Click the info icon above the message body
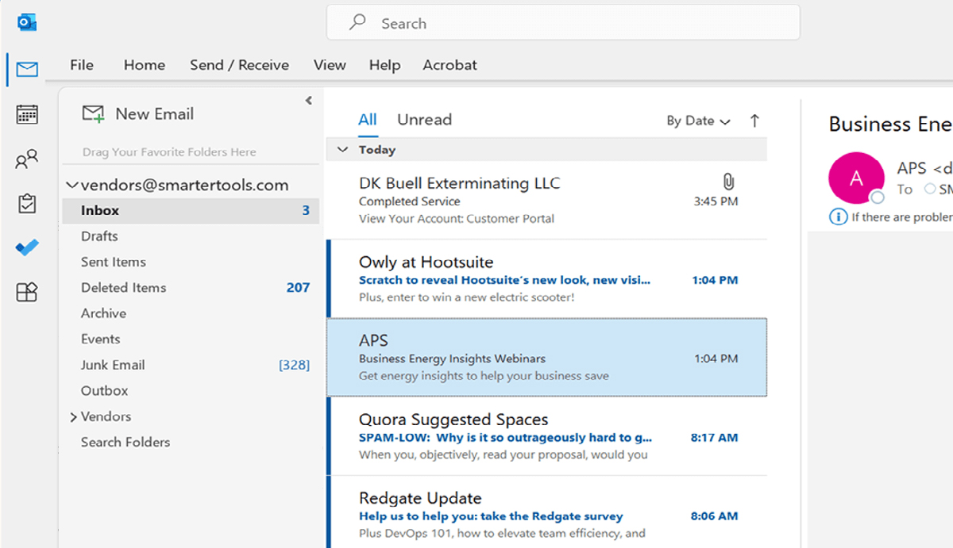The height and width of the screenshot is (548, 953). point(837,217)
